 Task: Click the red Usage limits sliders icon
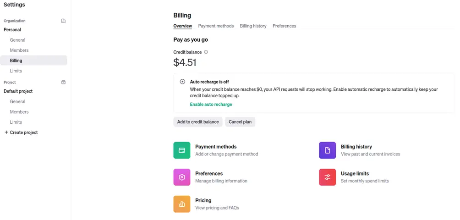coord(327,177)
